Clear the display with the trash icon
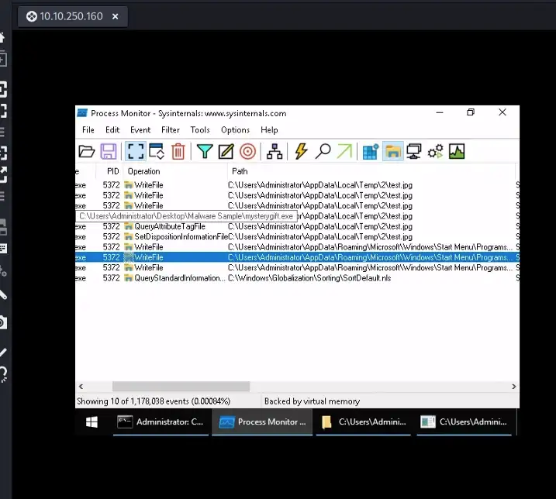 click(178, 152)
